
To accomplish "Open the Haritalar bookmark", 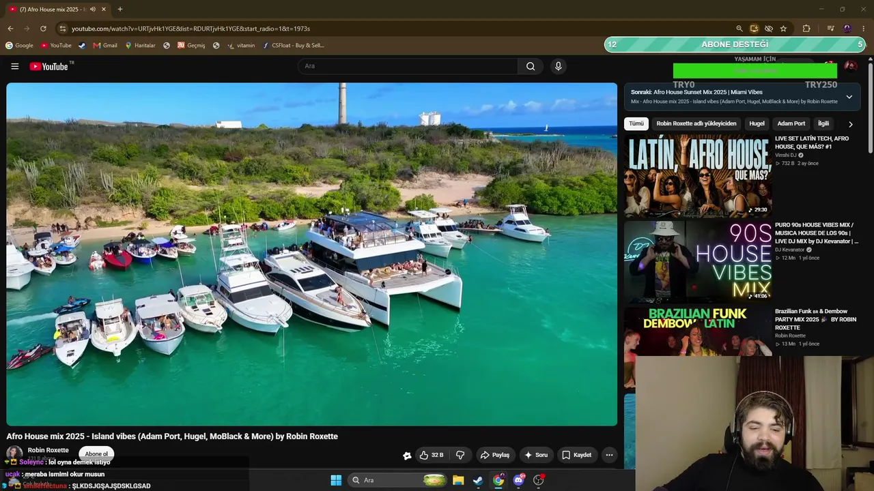I will (x=140, y=46).
